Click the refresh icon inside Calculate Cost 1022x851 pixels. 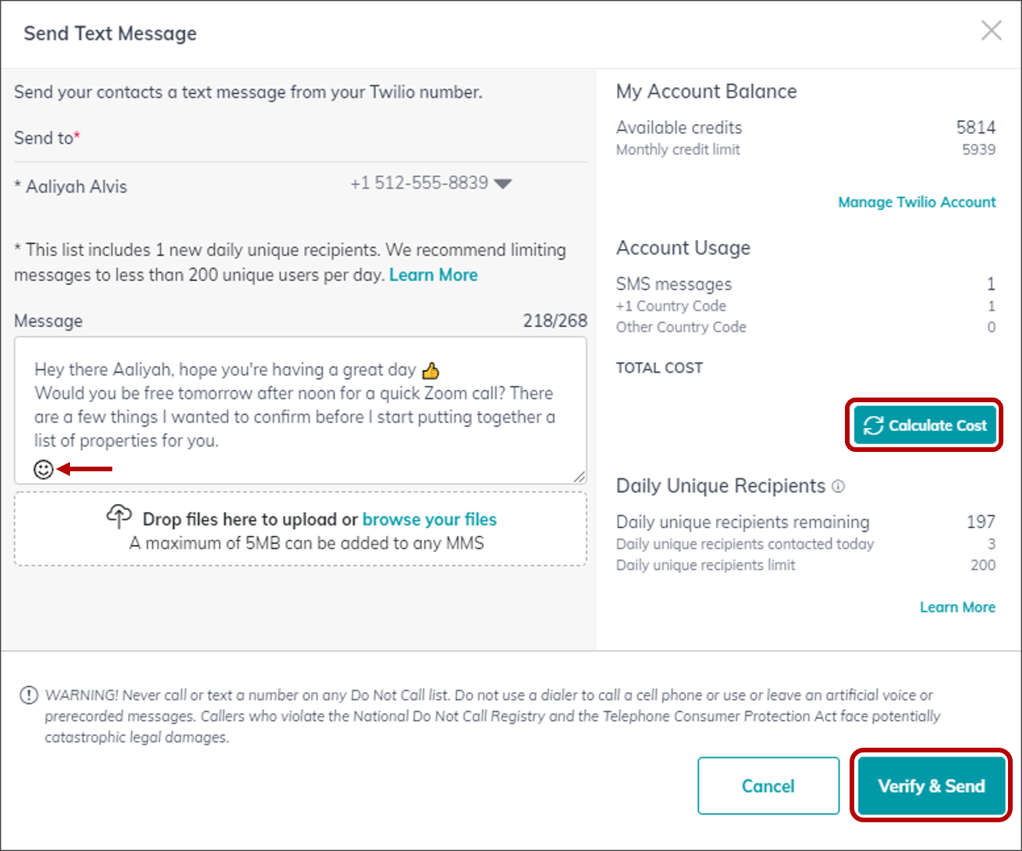[x=875, y=425]
